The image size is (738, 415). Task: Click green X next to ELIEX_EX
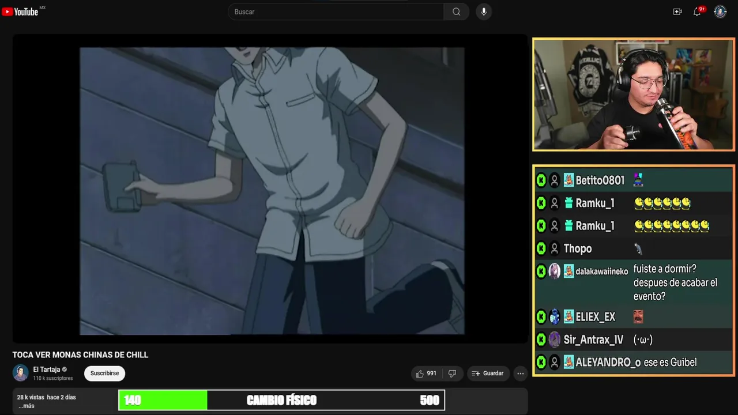click(541, 316)
